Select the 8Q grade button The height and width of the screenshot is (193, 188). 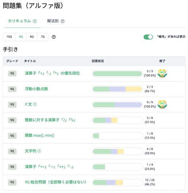(32, 37)
